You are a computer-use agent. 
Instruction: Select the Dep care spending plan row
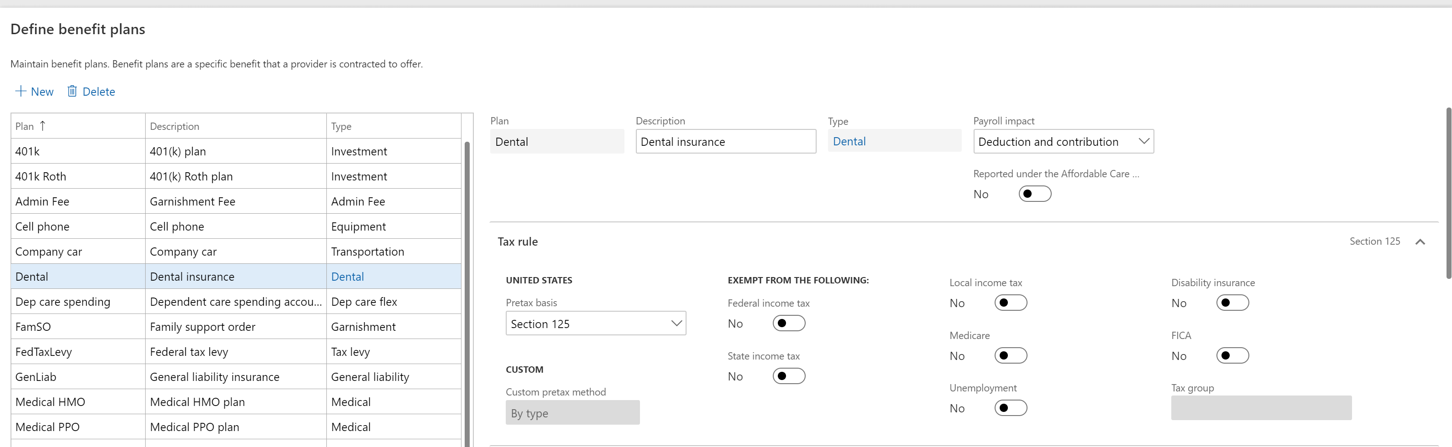pyautogui.click(x=236, y=301)
